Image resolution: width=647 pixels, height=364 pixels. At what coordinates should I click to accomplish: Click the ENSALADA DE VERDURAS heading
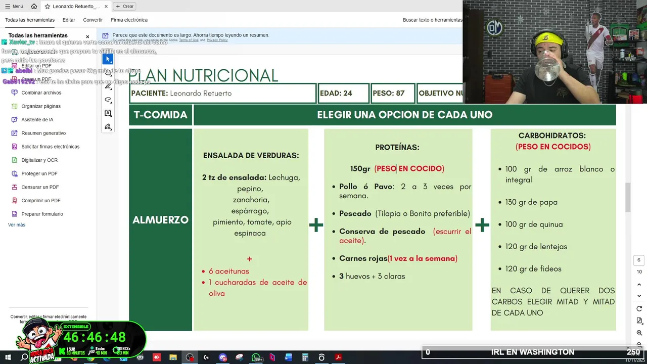point(251,156)
